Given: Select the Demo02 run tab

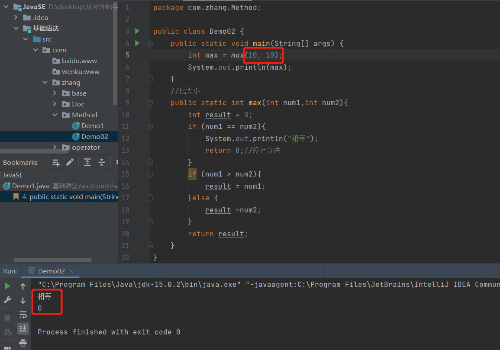Looking at the screenshot, I should pos(51,271).
